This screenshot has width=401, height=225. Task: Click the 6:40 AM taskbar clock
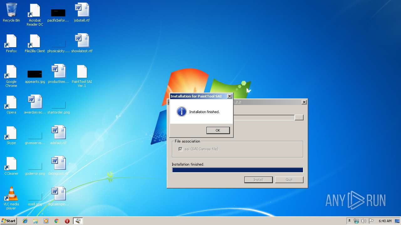tap(385, 221)
